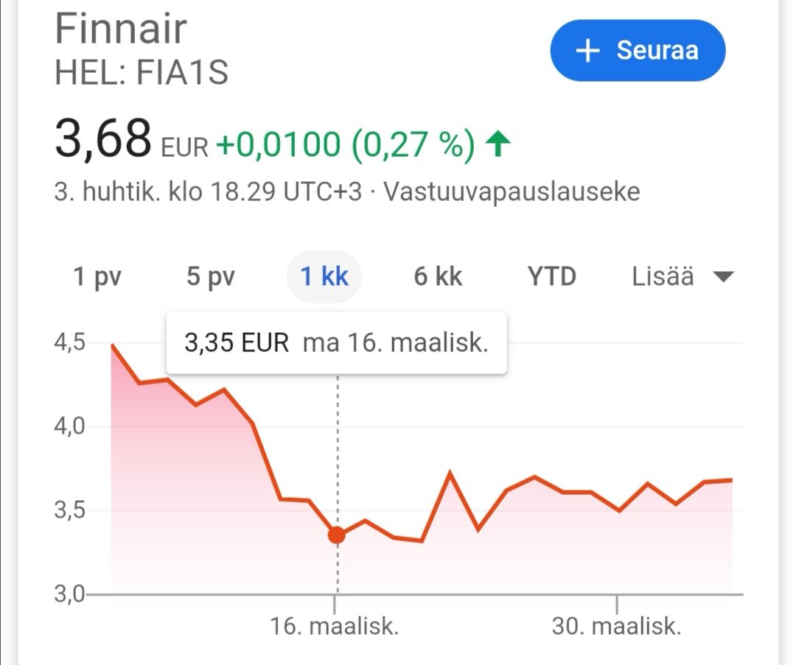Click the plus icon in Seuraa button
This screenshot has width=796, height=665.
click(x=587, y=51)
